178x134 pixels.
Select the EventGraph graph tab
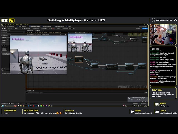(x=38, y=30)
